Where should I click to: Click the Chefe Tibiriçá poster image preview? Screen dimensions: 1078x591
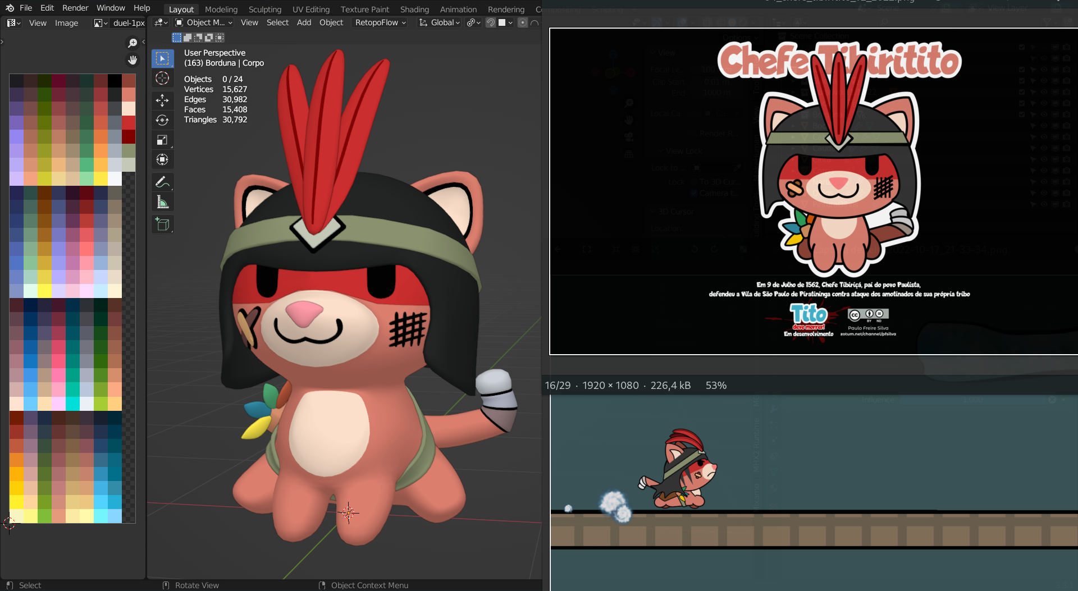pos(813,191)
